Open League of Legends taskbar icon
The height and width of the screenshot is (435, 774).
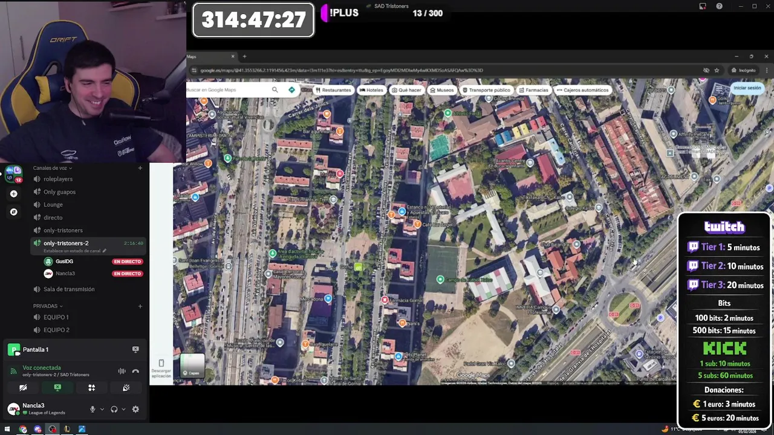point(67,430)
